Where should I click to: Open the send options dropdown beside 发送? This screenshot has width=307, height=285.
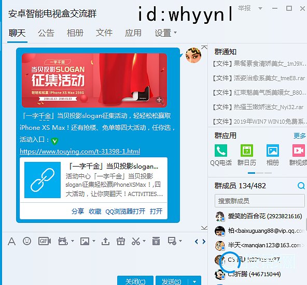[x=194, y=282]
